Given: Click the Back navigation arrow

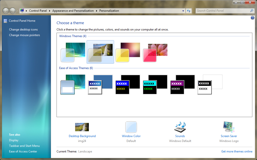Looking at the screenshot, I should click(x=6, y=11).
